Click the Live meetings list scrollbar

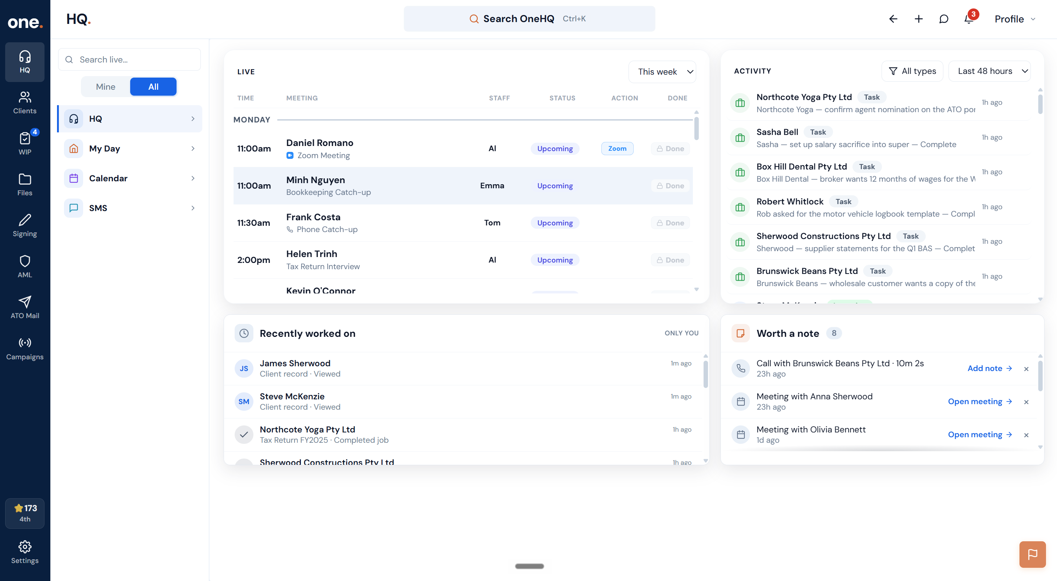[x=696, y=128]
